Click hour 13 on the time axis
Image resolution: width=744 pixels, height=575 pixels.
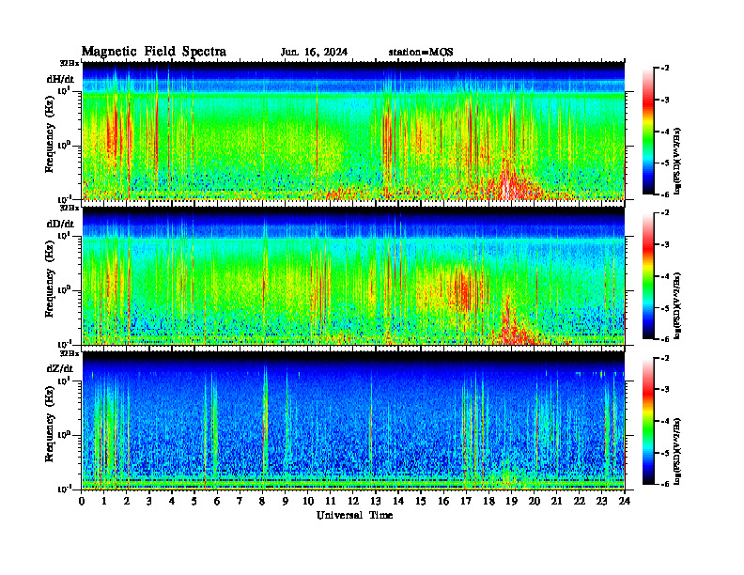click(x=376, y=501)
